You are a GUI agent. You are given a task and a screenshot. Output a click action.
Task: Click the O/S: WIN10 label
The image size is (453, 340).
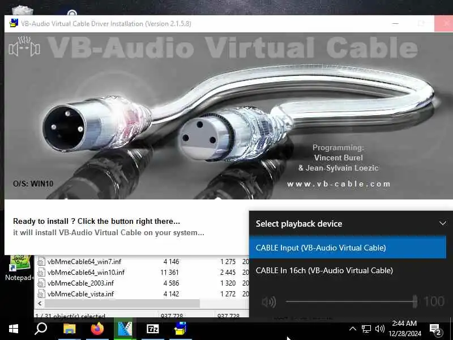pyautogui.click(x=33, y=184)
